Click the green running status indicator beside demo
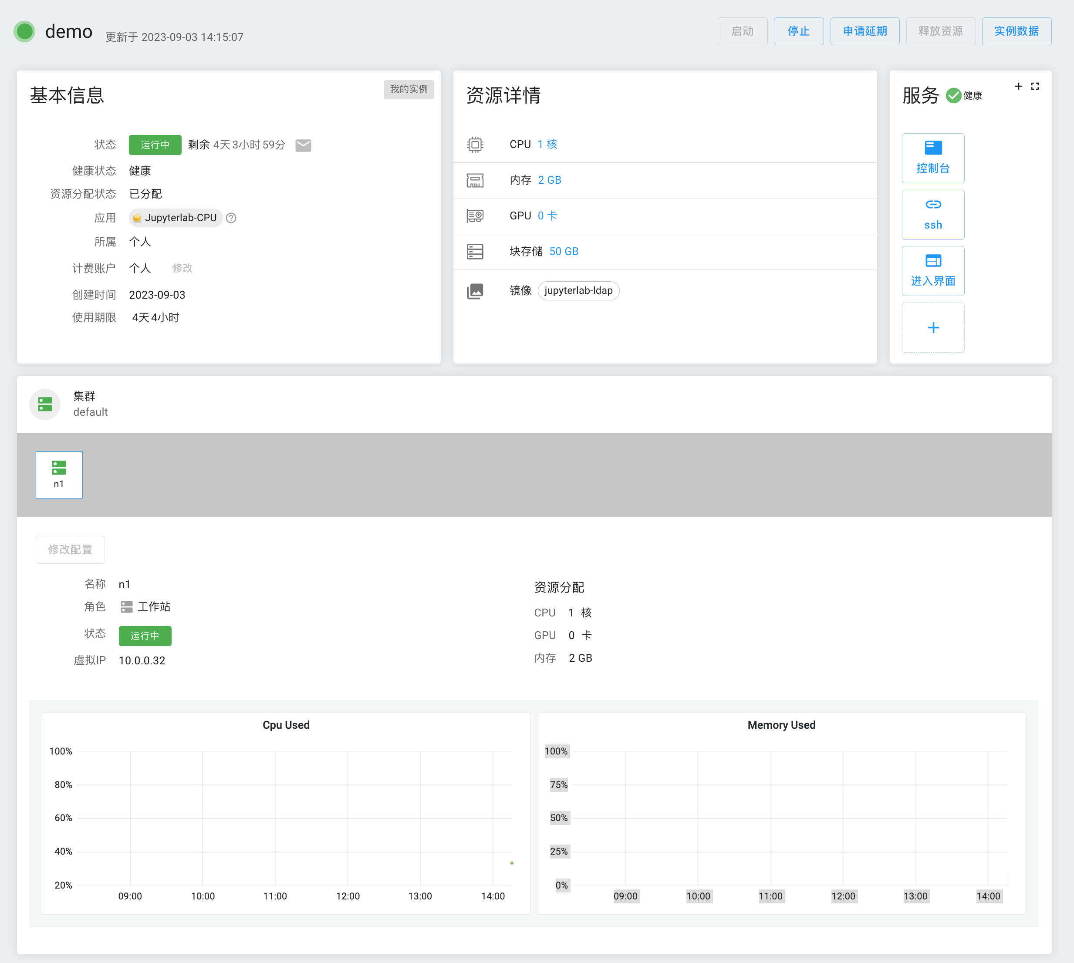Viewport: 1074px width, 963px height. pos(24,31)
